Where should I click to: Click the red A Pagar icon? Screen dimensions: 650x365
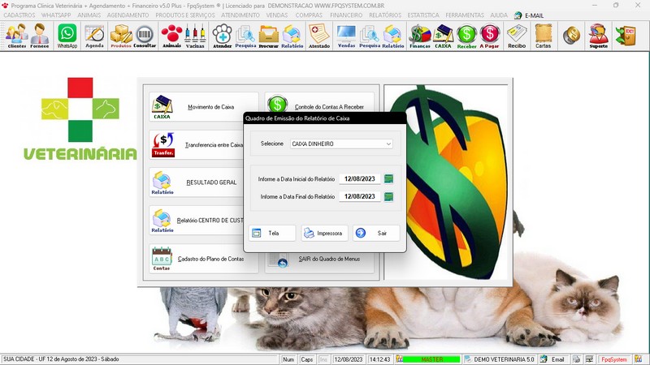490,36
